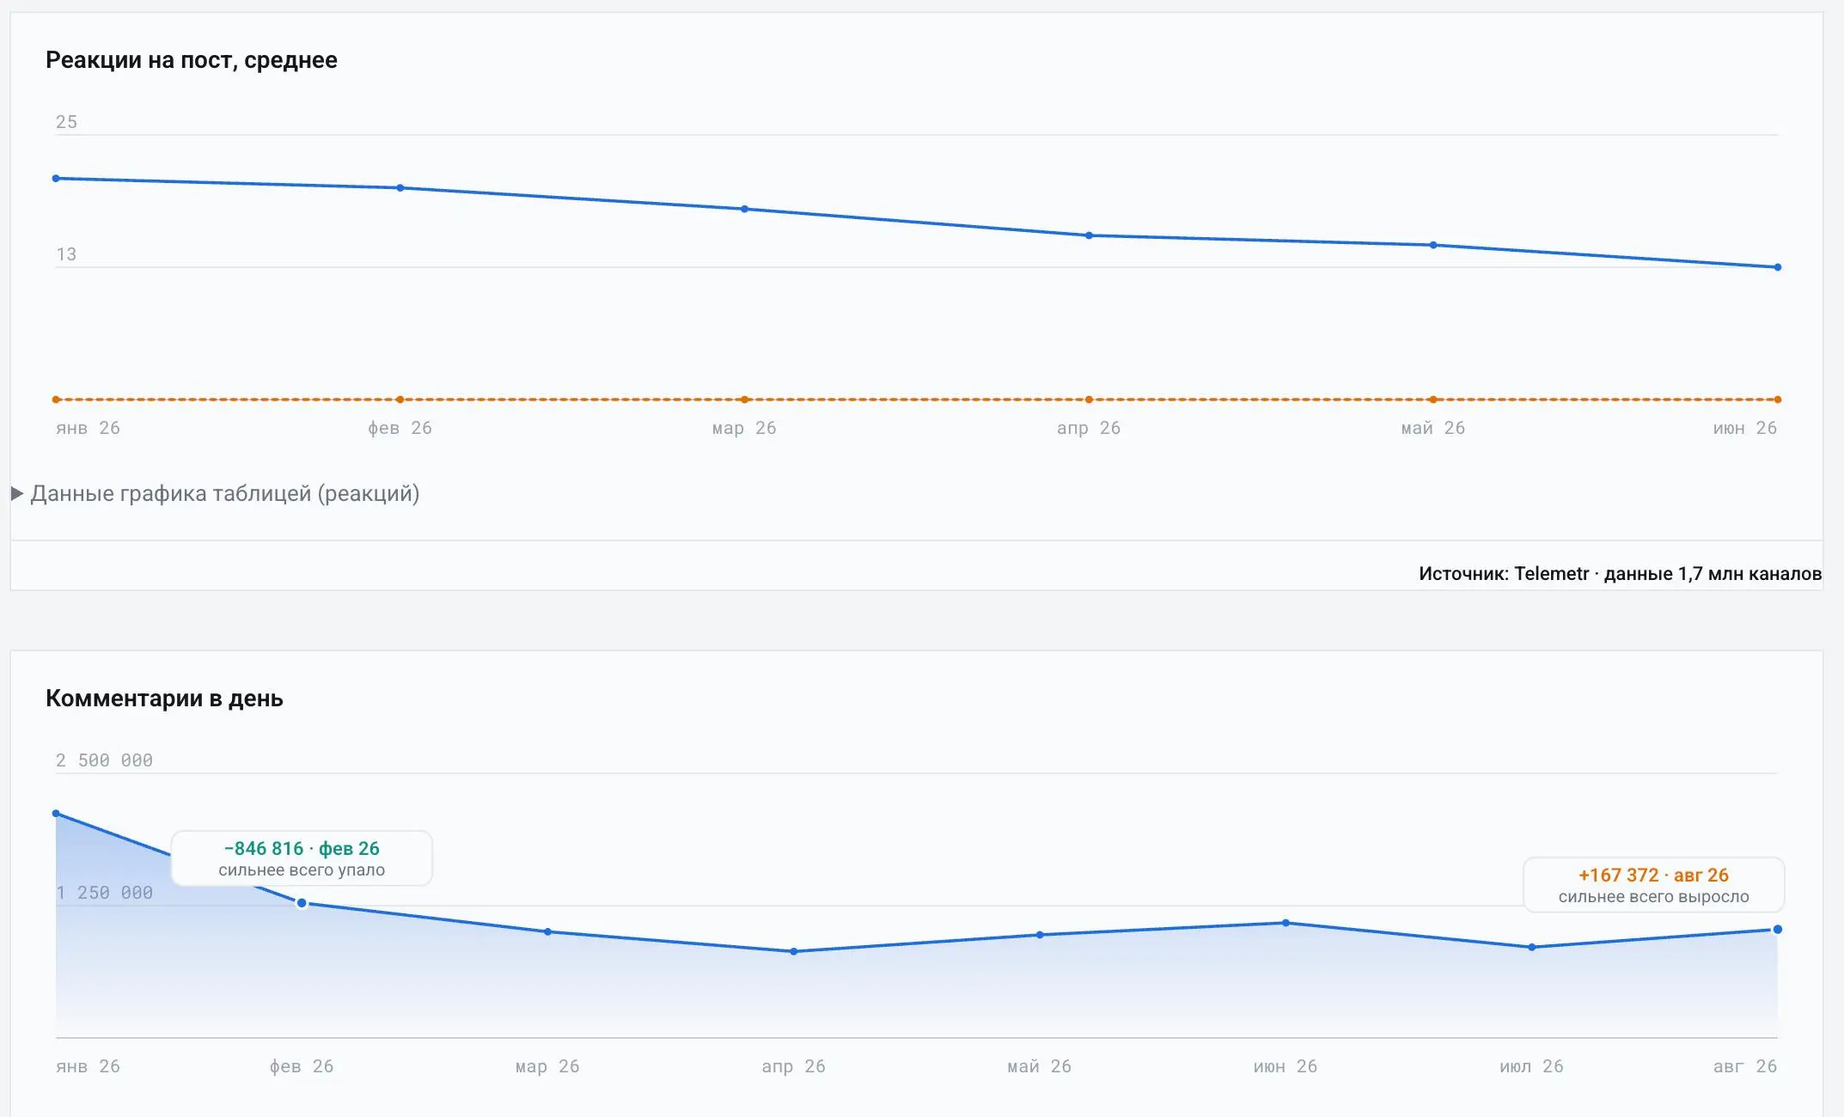Select the фев 26 blue point on reactions chart
Image resolution: width=1844 pixels, height=1117 pixels.
click(400, 187)
